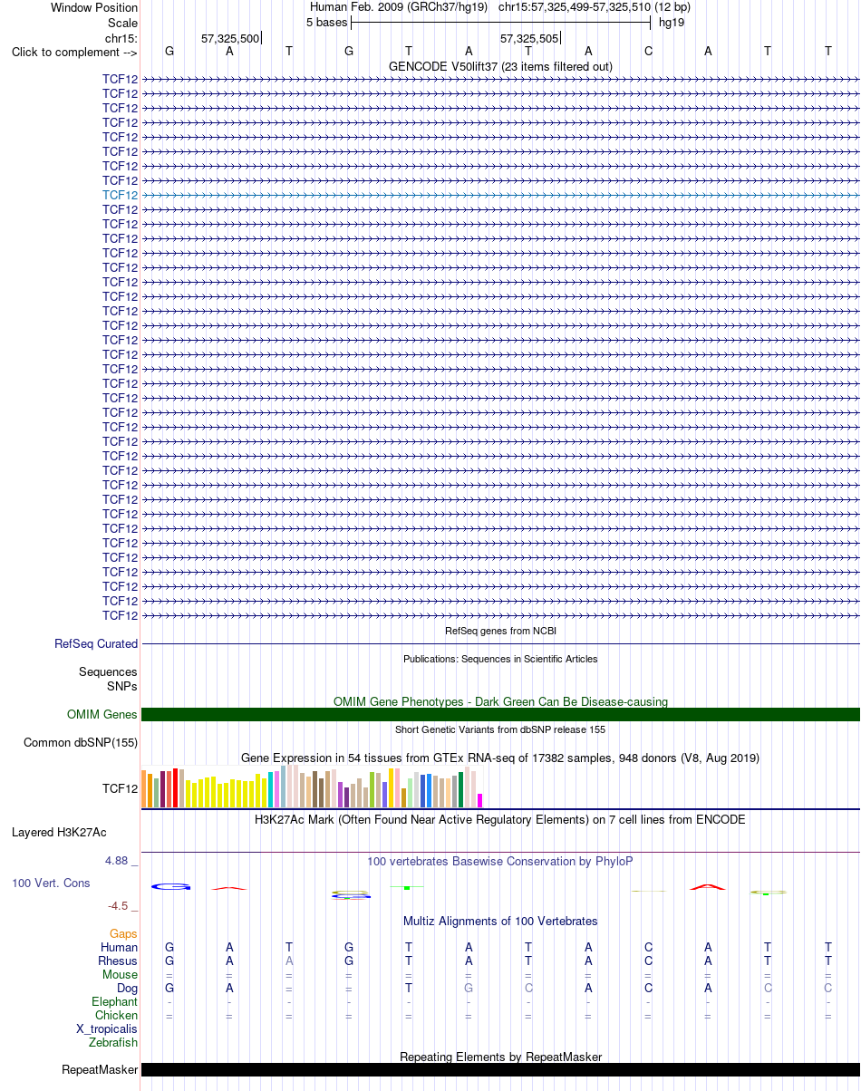Select the 'Dog' alignment row label
This screenshot has height=1091, width=861.
click(127, 989)
